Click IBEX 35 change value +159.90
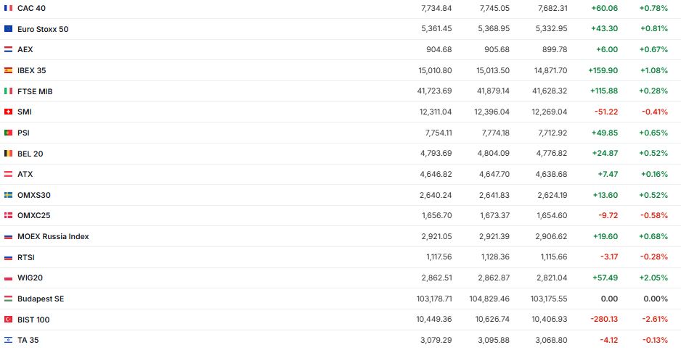Viewport: 681px width, 350px height. click(x=603, y=70)
